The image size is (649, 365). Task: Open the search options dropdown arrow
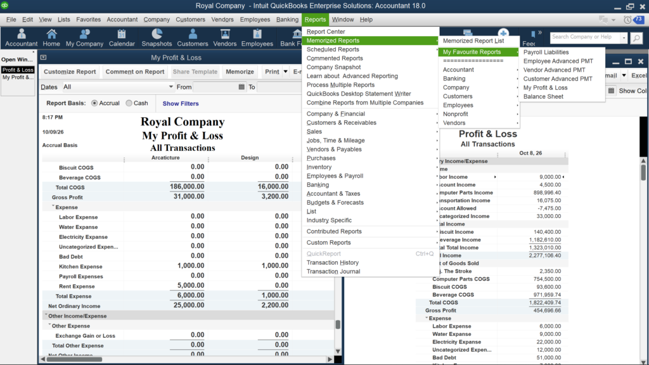click(624, 37)
